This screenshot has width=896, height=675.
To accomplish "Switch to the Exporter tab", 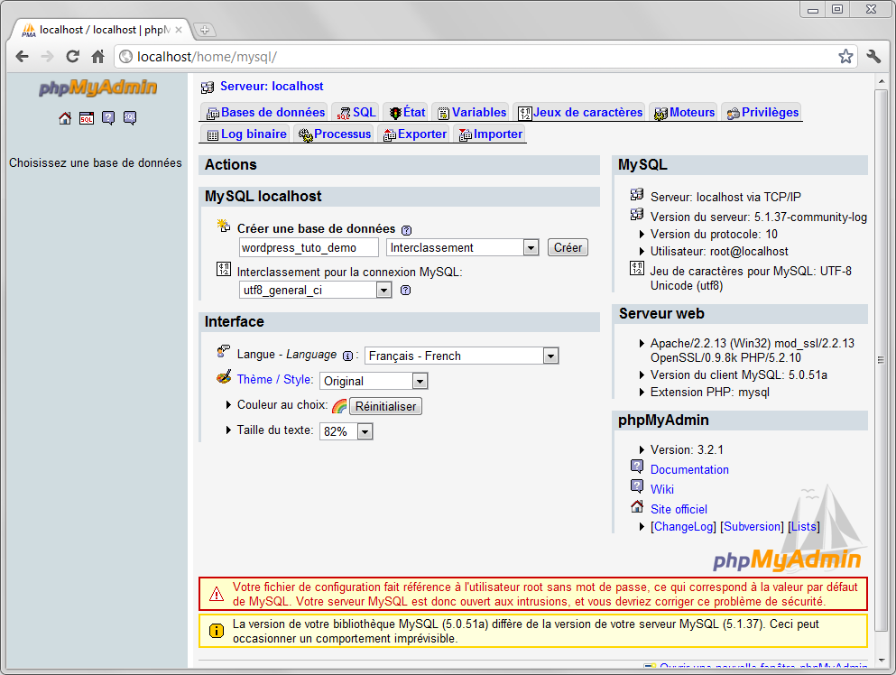I will (415, 134).
